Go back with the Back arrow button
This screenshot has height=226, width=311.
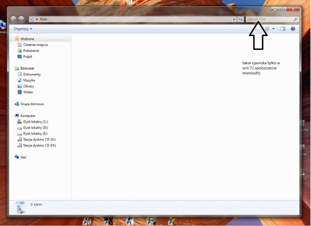[14, 19]
